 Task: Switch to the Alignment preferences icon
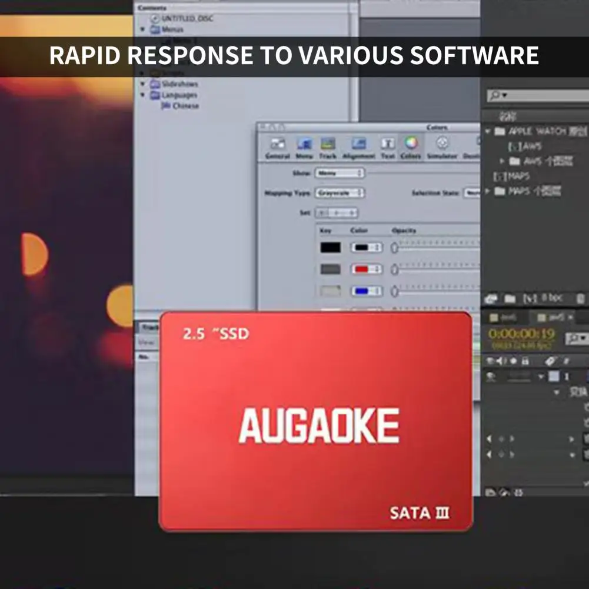(x=359, y=144)
